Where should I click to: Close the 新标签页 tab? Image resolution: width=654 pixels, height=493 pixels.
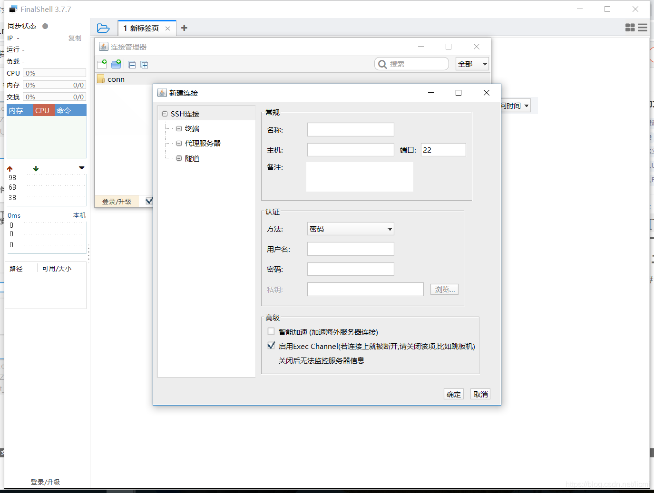click(167, 29)
